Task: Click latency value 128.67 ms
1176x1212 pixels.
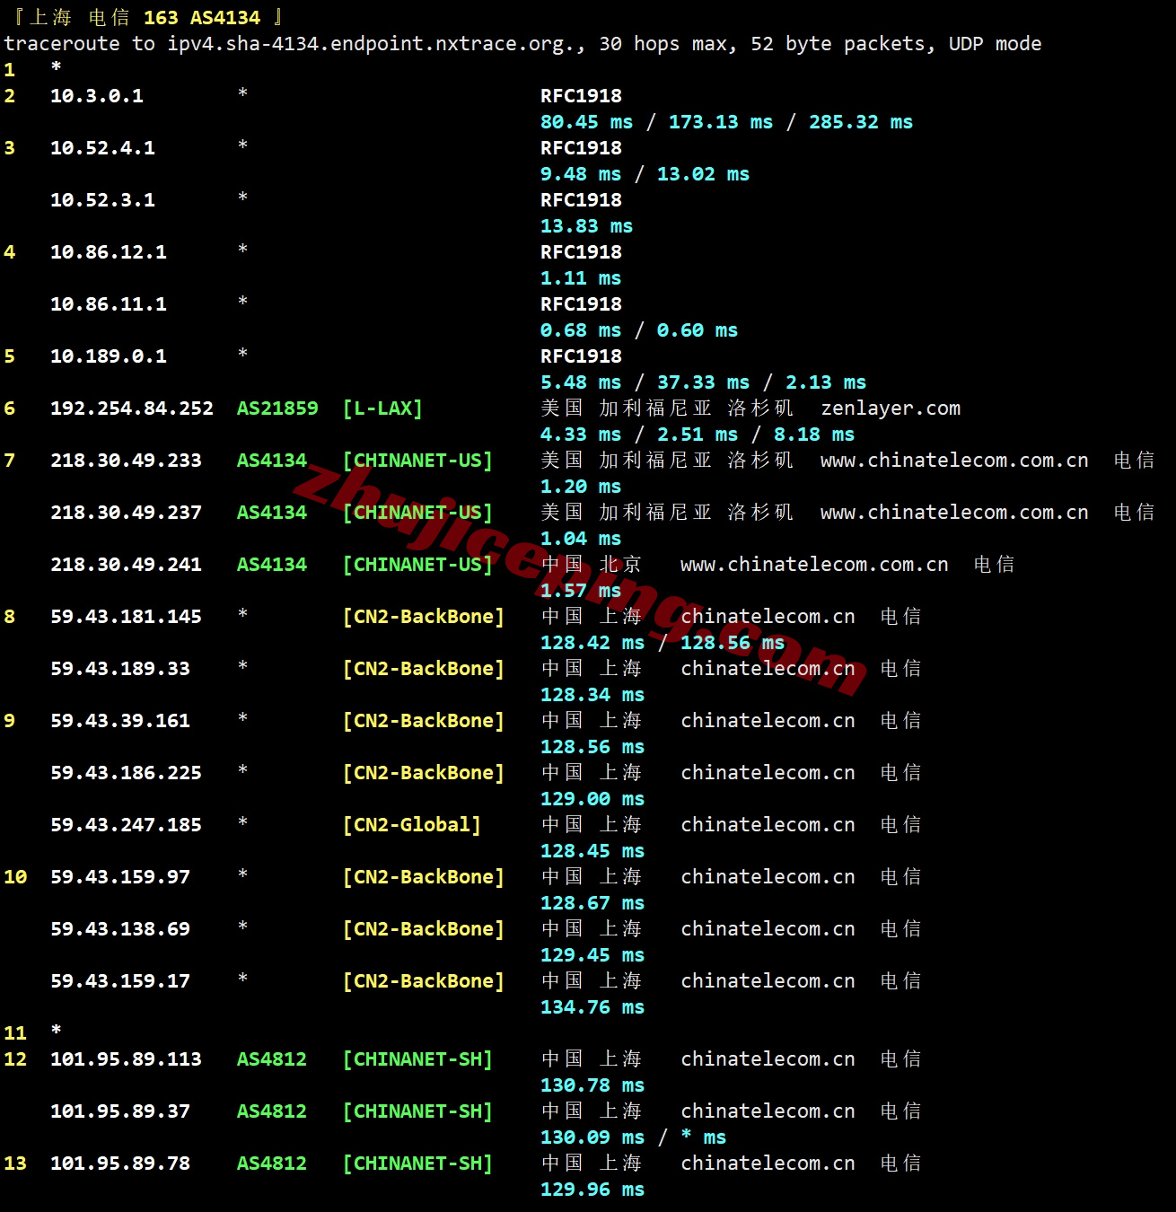Action: (592, 903)
